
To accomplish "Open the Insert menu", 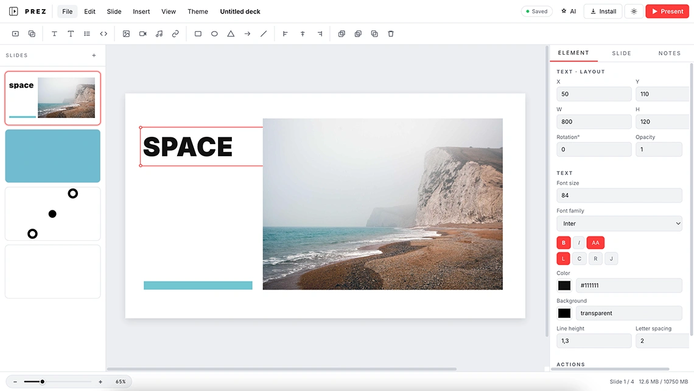I will pos(141,12).
